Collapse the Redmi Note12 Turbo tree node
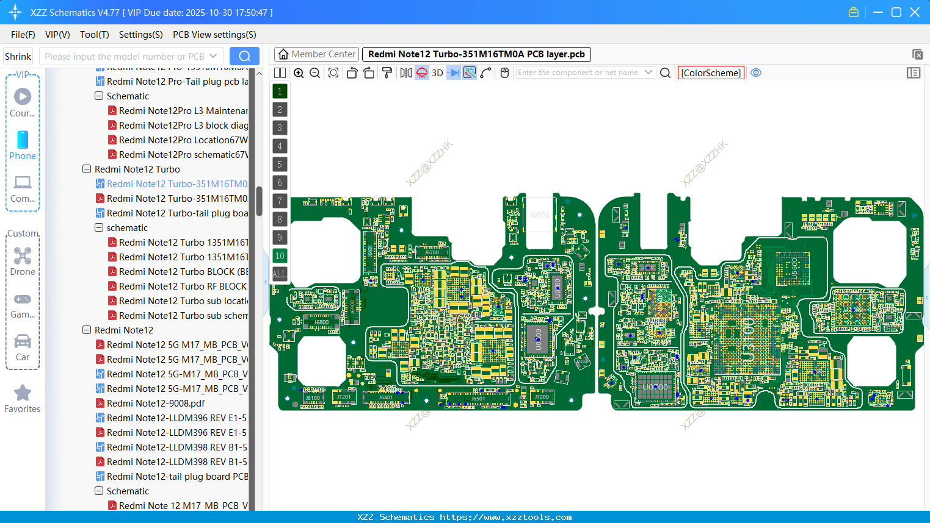The image size is (930, 523). 86,169
